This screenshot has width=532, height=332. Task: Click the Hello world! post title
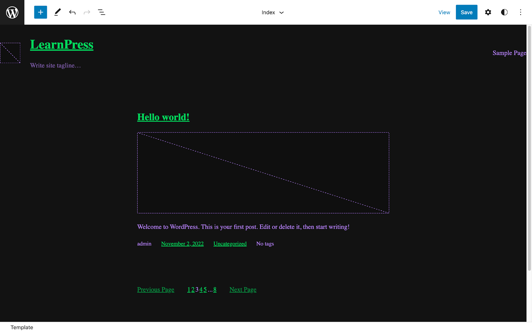pyautogui.click(x=163, y=117)
